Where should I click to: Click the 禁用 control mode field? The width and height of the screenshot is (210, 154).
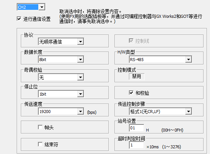tap(137, 76)
